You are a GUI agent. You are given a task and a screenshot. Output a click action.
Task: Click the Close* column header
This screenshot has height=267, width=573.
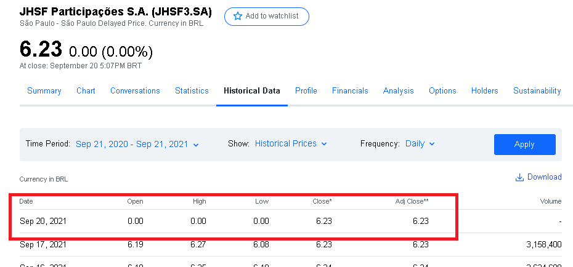[x=322, y=201]
